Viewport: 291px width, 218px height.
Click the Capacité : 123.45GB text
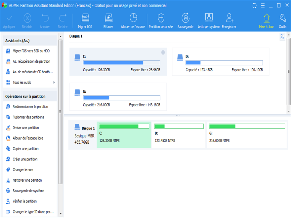point(199,70)
